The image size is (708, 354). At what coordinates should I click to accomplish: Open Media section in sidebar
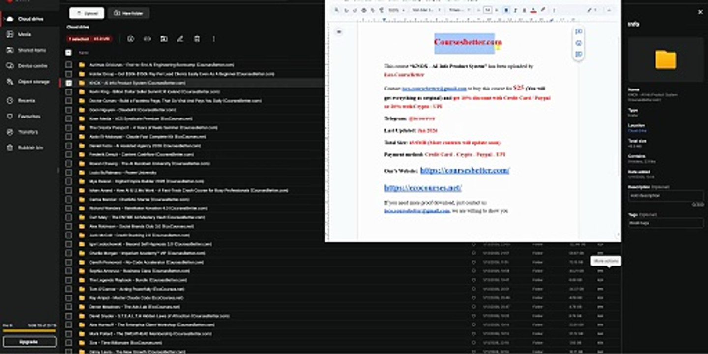tap(25, 34)
